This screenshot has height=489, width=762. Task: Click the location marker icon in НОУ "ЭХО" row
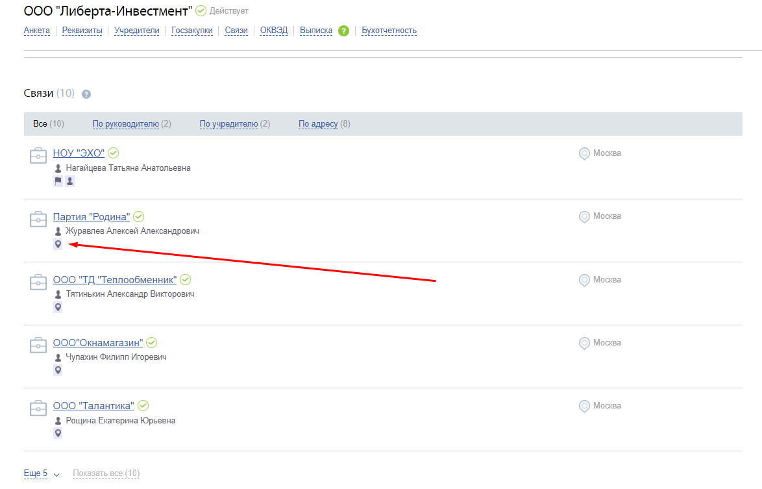[x=584, y=154]
